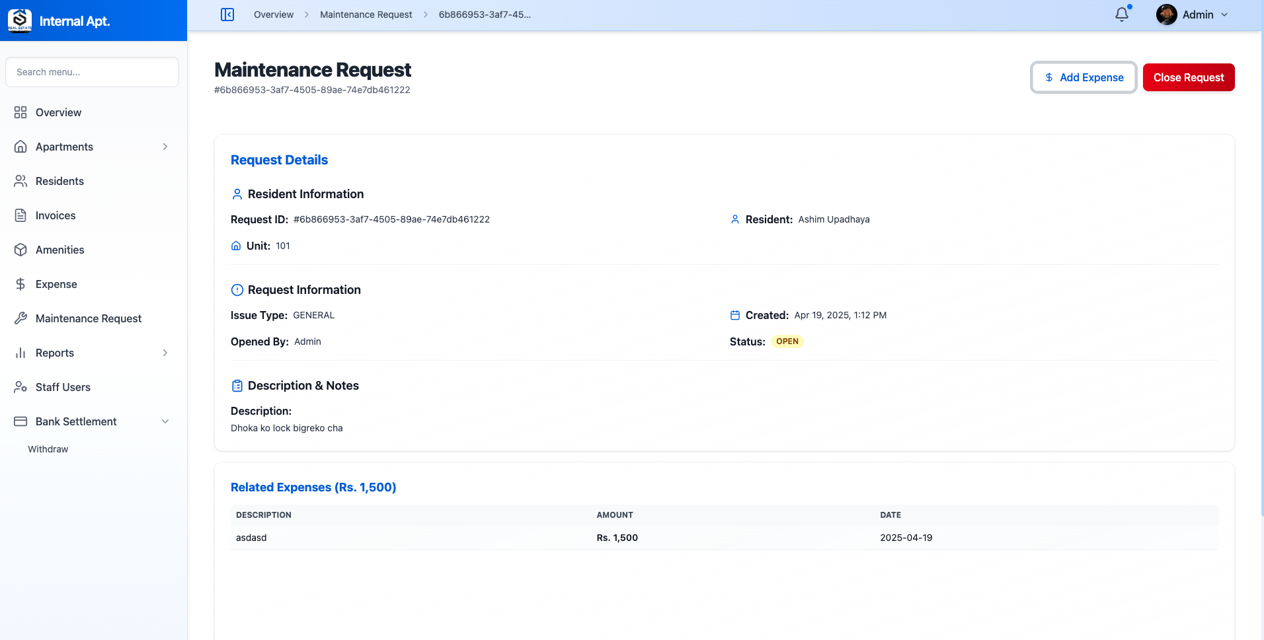Click the notification bell icon
The height and width of the screenshot is (640, 1264).
click(x=1121, y=14)
